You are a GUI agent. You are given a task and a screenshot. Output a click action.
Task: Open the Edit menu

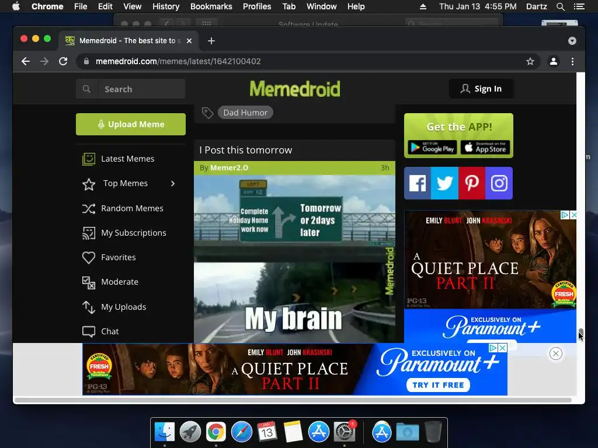(x=105, y=6)
